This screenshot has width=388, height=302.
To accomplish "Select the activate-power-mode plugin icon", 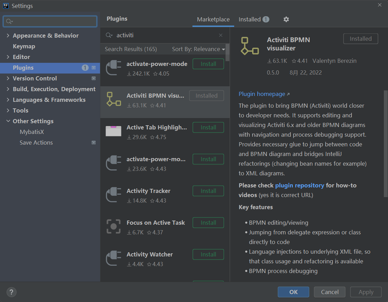I will pyautogui.click(x=113, y=68).
